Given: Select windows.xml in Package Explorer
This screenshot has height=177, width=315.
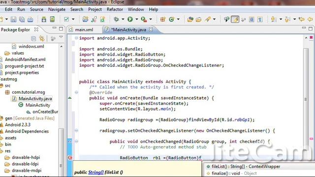Looking at the screenshot, I should tap(31, 46).
